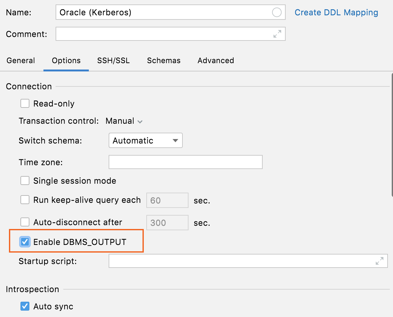
Task: Enable Auto-disconnect after option
Action: [25, 222]
